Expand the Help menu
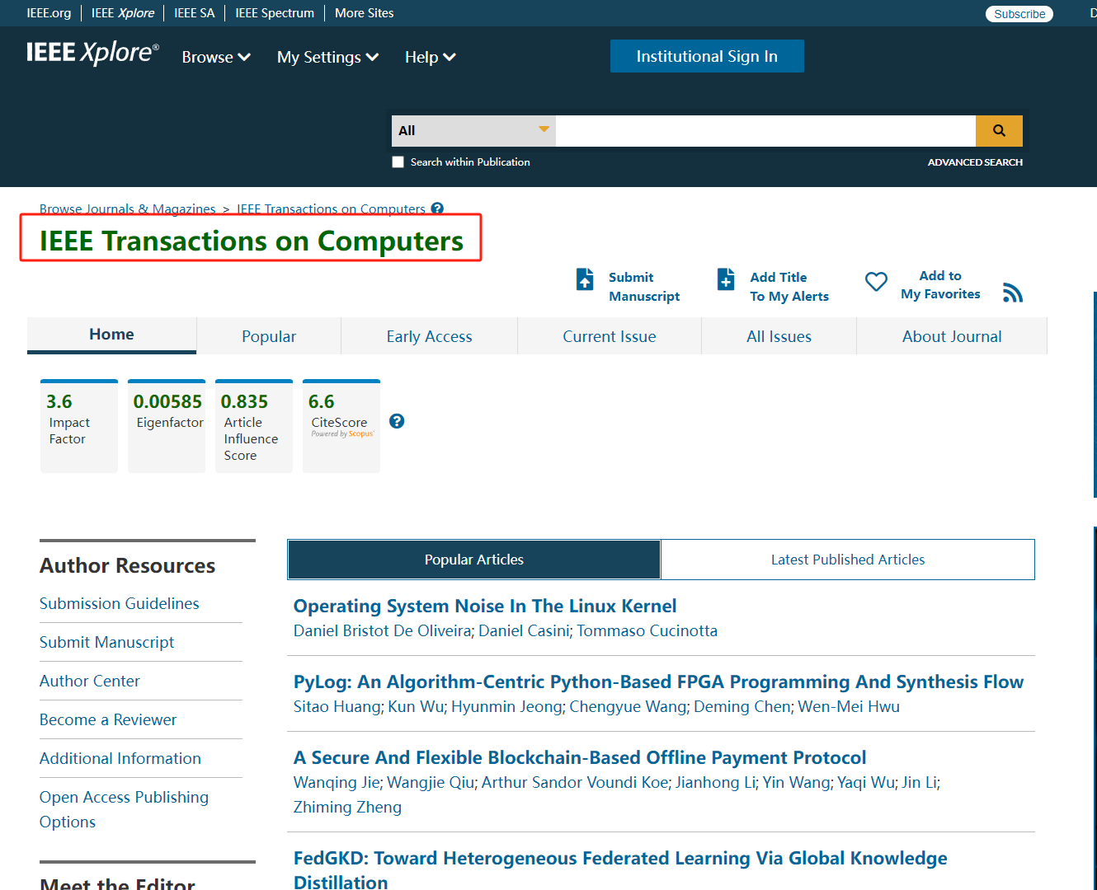Screen dimensions: 1097x890 pyautogui.click(x=430, y=57)
